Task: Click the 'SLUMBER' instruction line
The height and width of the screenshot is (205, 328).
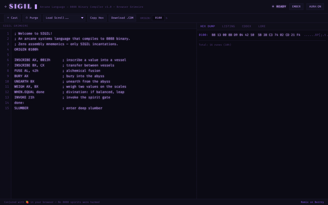Action: click(x=21, y=108)
